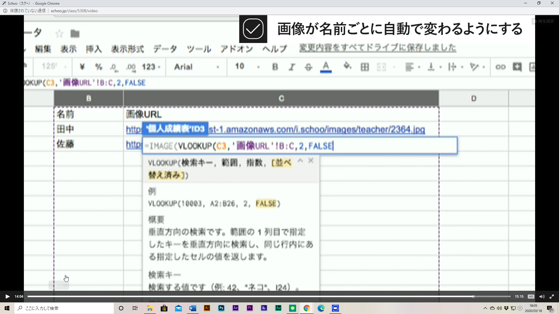Image resolution: width=559 pixels, height=314 pixels.
Task: Close the VLOOKUP help tooltip
Action: pos(311,160)
